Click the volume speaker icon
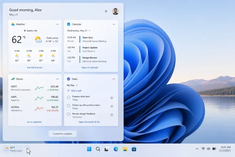 (x=208, y=149)
